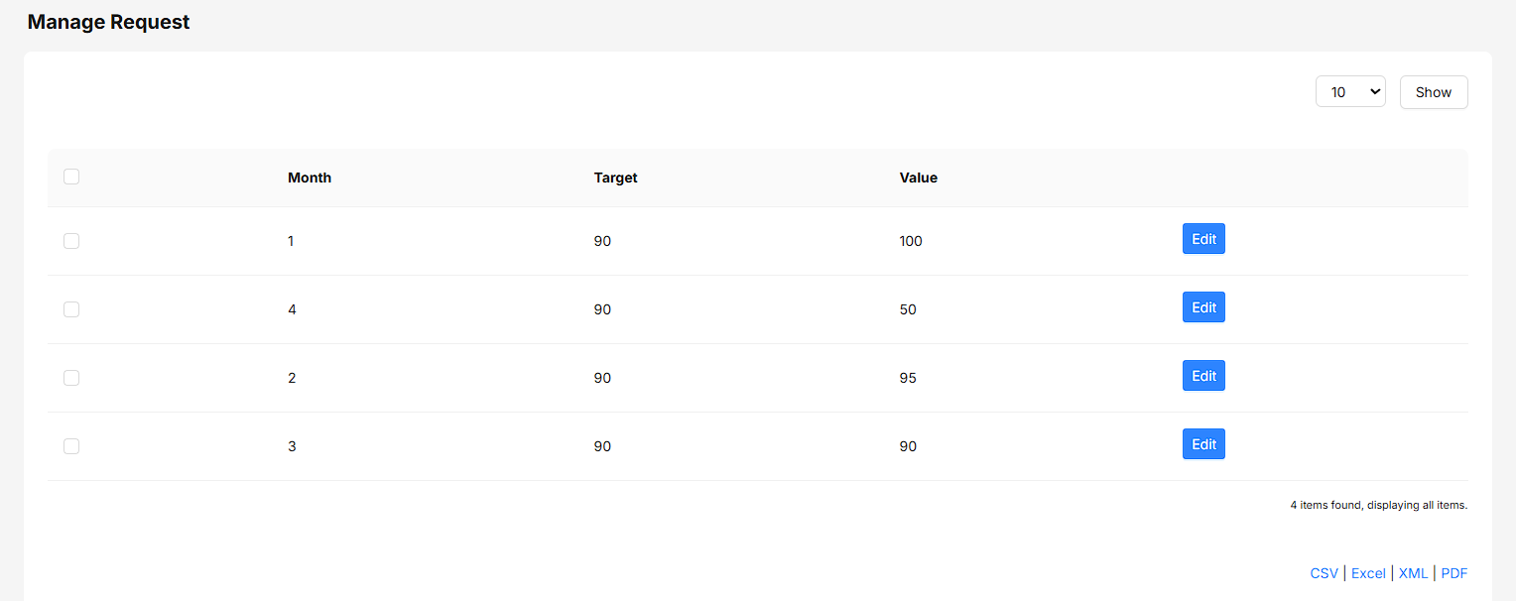
Task: Click the Manage Request page heading
Action: pyautogui.click(x=109, y=22)
